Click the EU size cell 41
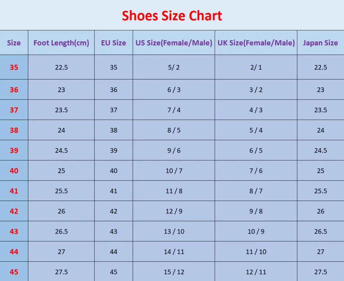This screenshot has height=281, width=344. click(114, 191)
